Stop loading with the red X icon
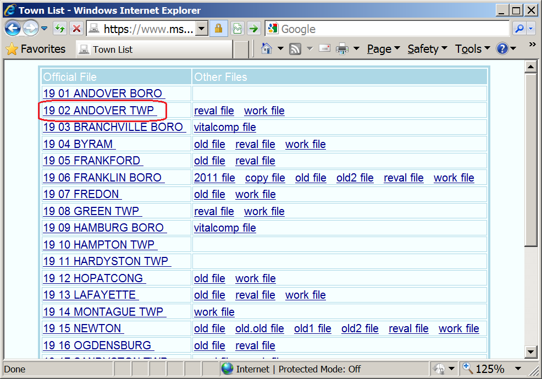The image size is (542, 379). pyautogui.click(x=76, y=29)
